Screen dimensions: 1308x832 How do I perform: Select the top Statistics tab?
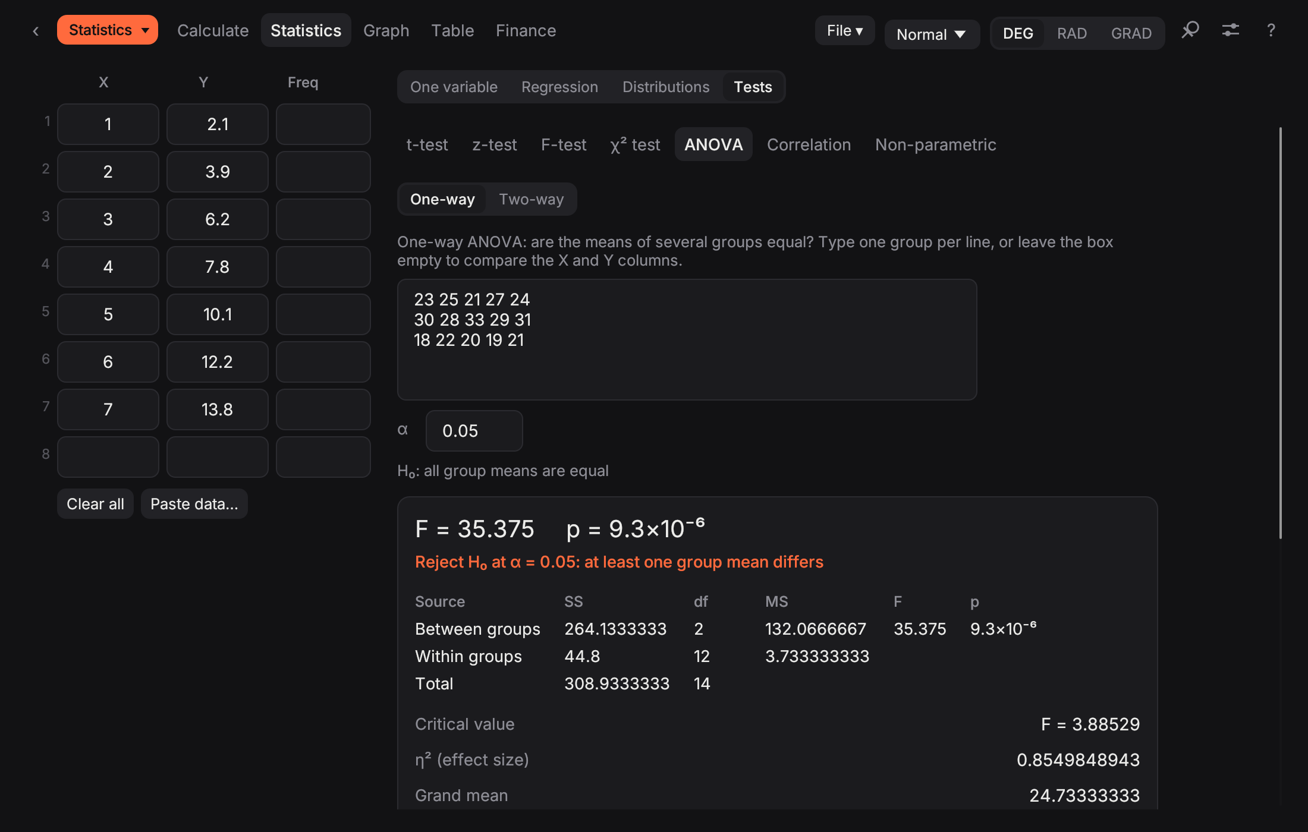pyautogui.click(x=306, y=30)
